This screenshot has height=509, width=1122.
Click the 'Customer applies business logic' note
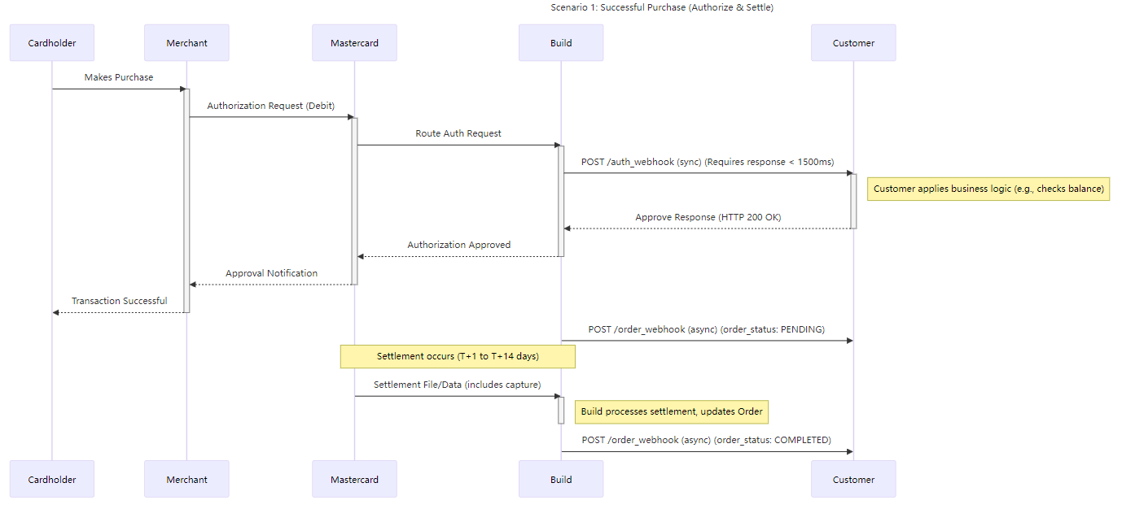(988, 189)
